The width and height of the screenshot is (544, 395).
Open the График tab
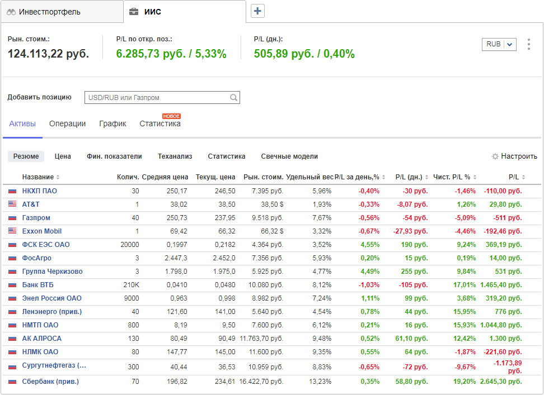tap(112, 123)
